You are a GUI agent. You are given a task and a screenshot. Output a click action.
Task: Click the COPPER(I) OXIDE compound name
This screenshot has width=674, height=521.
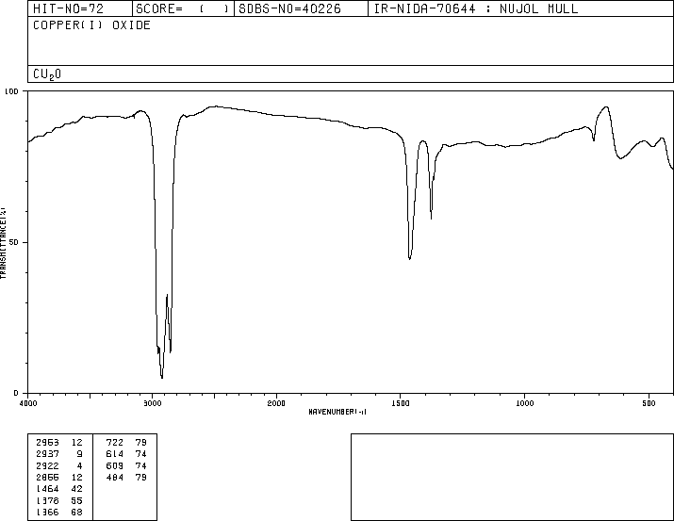[x=91, y=24]
